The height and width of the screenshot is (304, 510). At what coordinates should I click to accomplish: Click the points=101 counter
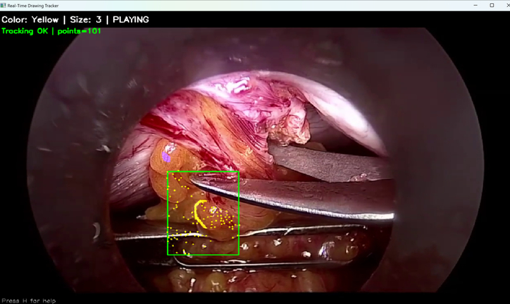tap(79, 31)
